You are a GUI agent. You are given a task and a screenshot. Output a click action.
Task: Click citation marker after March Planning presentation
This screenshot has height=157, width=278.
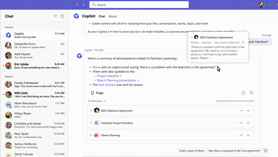pos(138,80)
